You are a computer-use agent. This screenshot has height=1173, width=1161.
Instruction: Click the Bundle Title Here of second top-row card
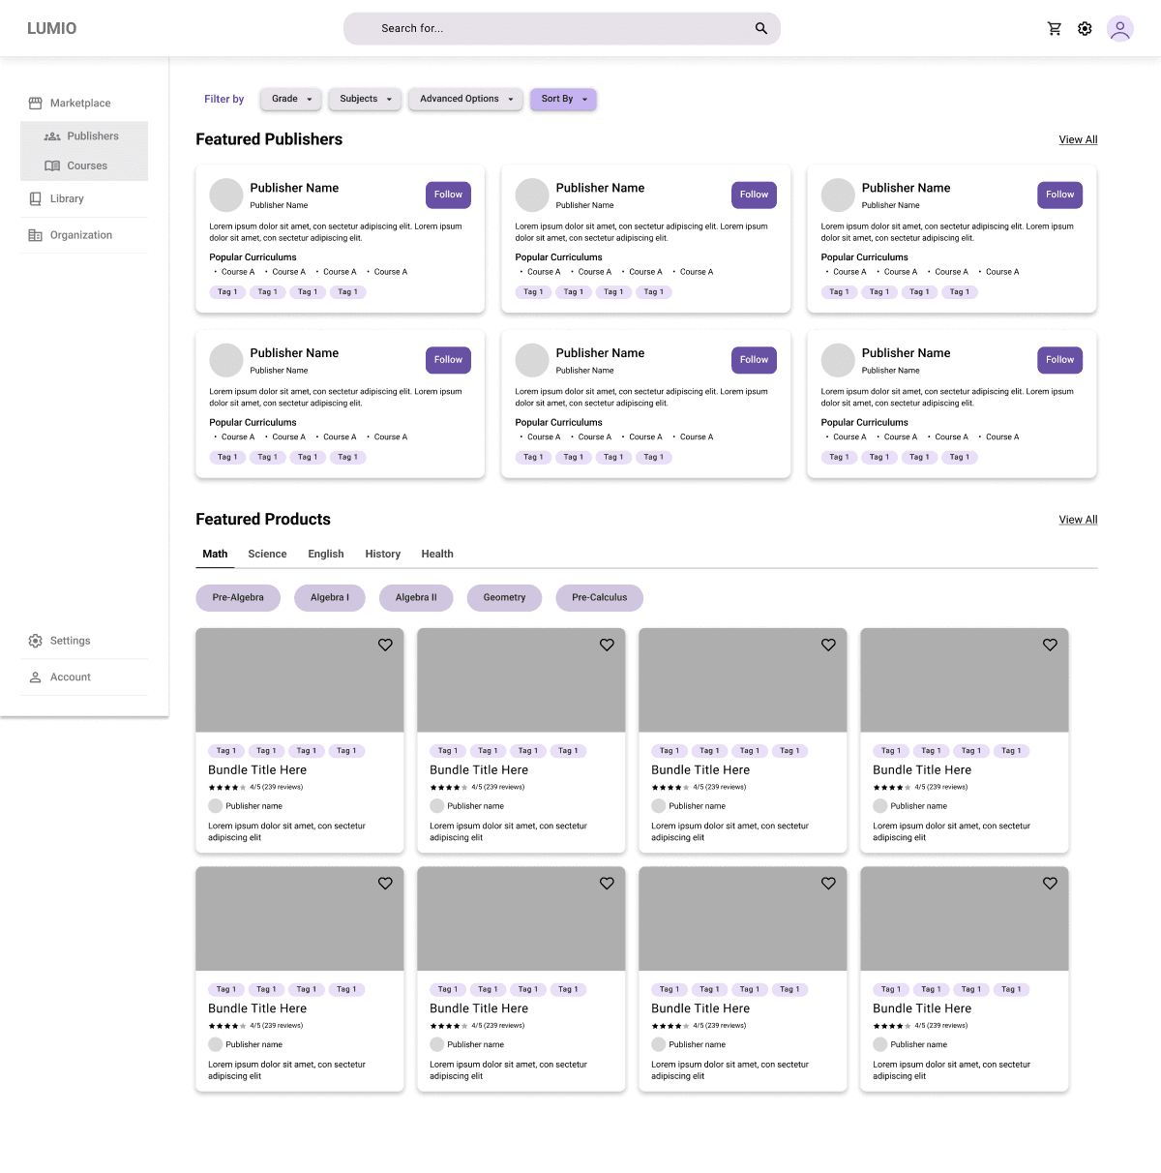click(x=479, y=770)
